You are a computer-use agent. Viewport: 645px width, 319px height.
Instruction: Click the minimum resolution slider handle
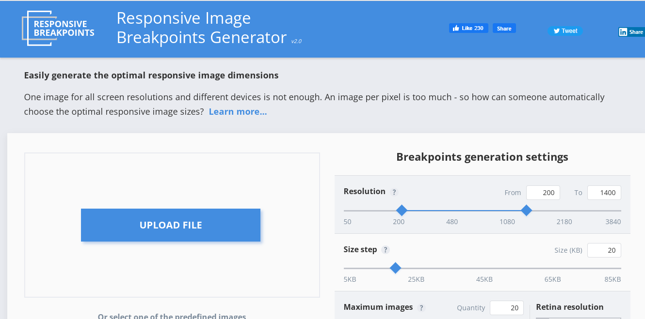tap(401, 211)
